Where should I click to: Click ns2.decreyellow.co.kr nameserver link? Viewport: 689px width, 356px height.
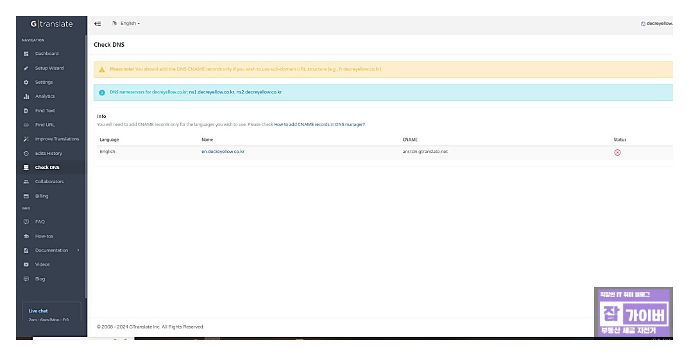point(259,92)
